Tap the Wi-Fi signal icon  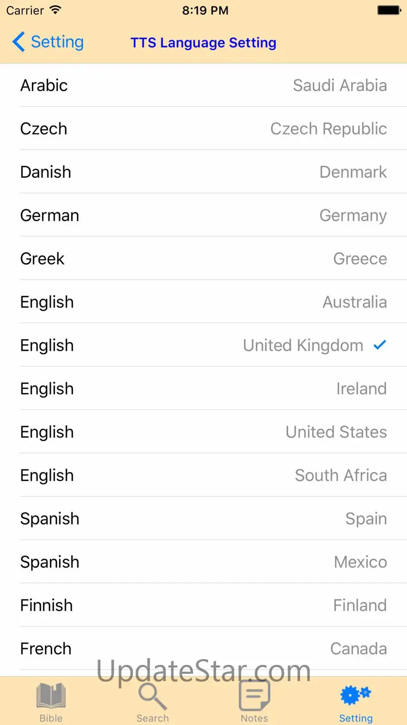(55, 10)
